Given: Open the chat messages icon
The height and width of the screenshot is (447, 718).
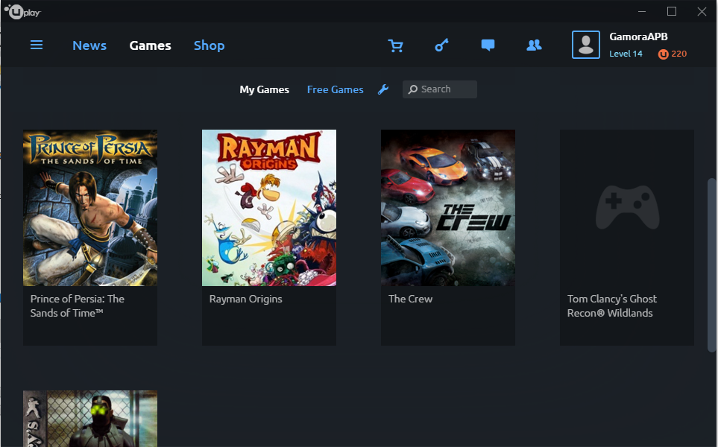Looking at the screenshot, I should click(x=488, y=45).
